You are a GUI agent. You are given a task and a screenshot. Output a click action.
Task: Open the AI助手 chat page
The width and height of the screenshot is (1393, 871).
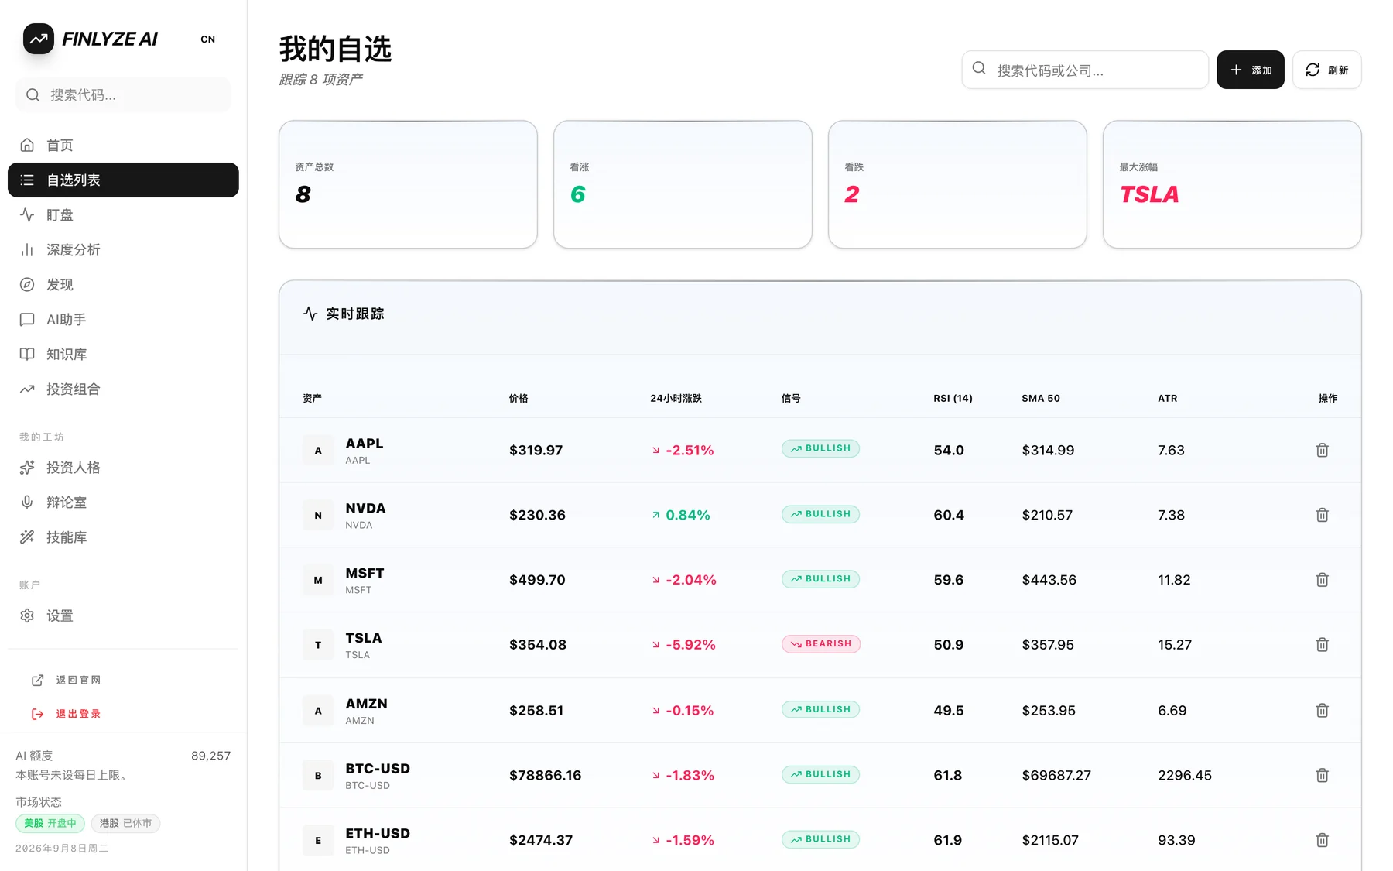click(123, 319)
